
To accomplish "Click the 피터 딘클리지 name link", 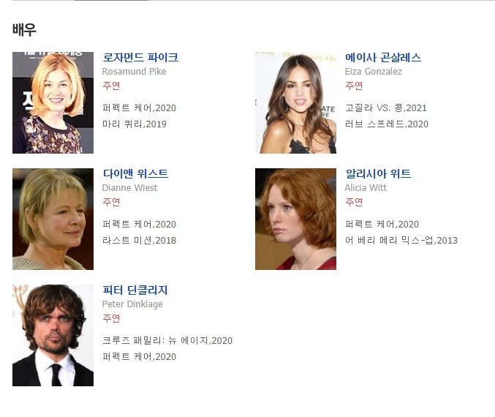I will (x=135, y=290).
